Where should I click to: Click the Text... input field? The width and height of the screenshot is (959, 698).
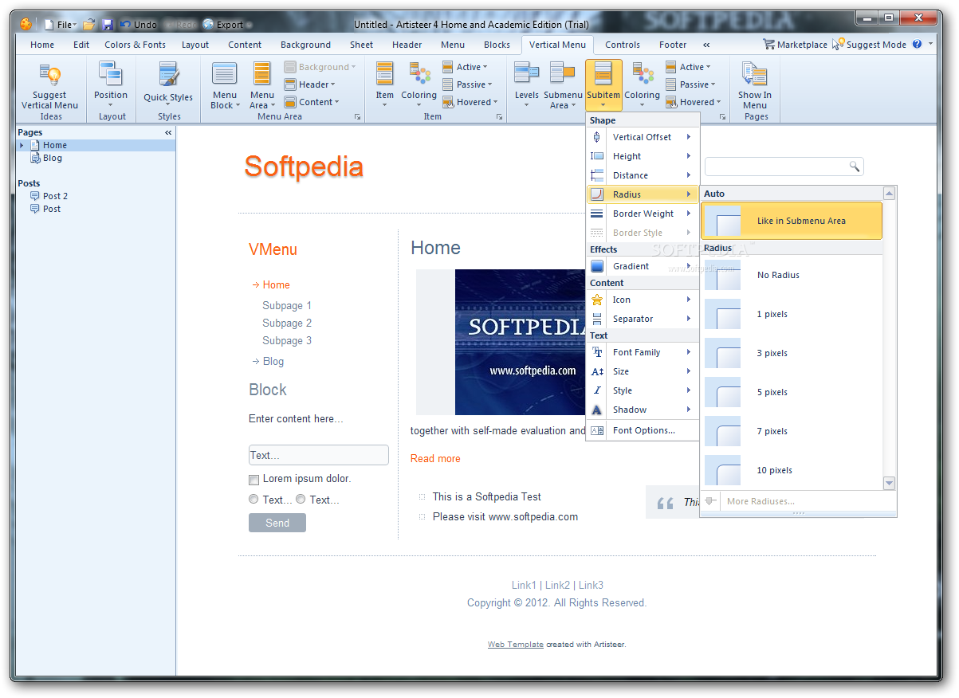tap(319, 455)
